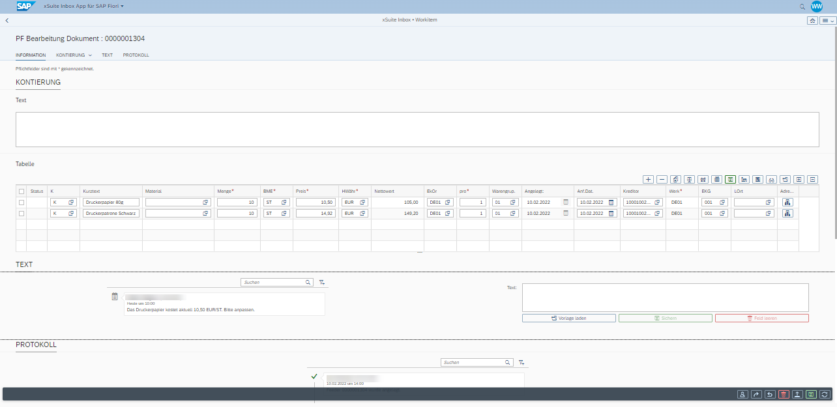Open address icon for Druckerpapier 80g row

tap(787, 203)
